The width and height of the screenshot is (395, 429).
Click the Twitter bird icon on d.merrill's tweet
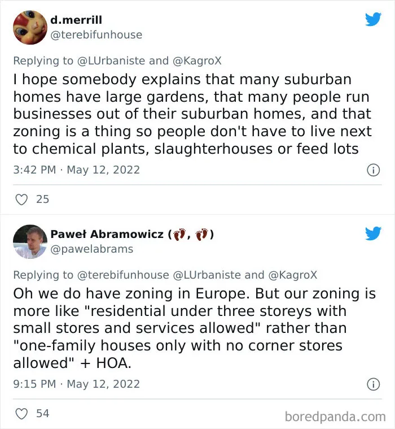373,19
